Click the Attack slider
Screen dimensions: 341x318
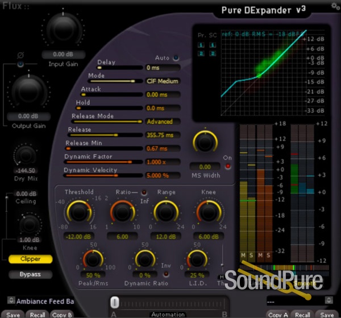pyautogui.click(x=111, y=94)
